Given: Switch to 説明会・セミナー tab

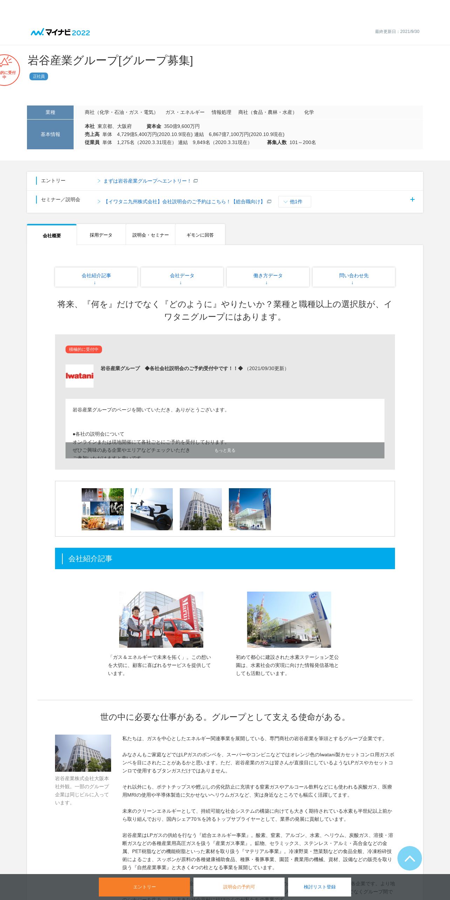Looking at the screenshot, I should pos(151,235).
